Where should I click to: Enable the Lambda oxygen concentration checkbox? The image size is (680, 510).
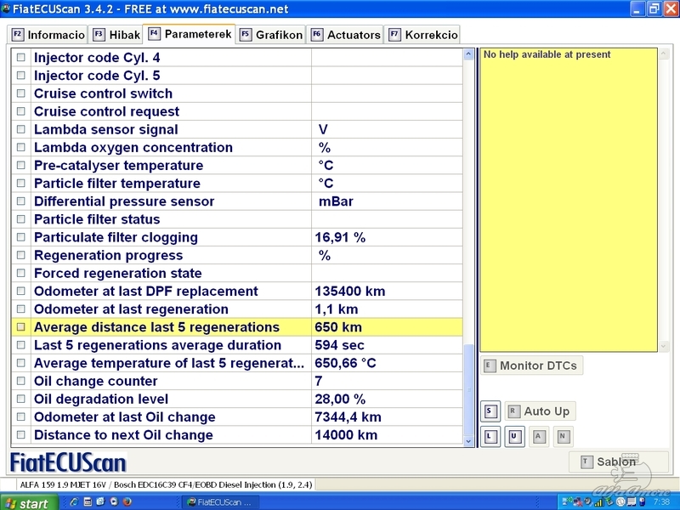pos(20,147)
